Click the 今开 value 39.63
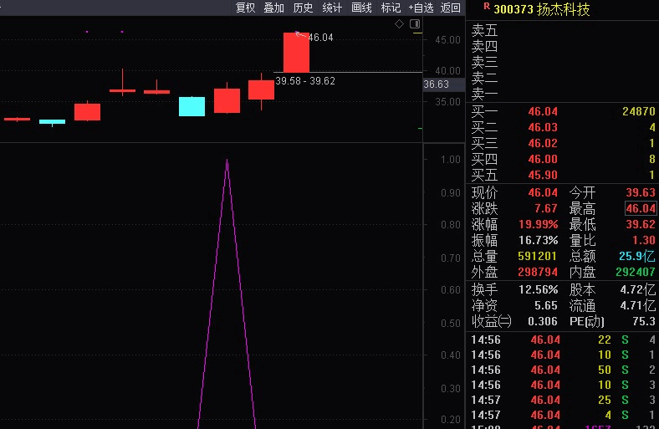659x429 pixels. tap(641, 192)
